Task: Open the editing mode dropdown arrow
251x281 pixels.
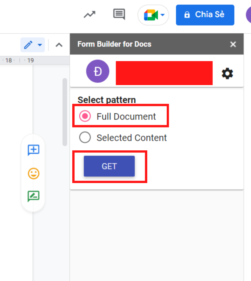Action: click(40, 45)
